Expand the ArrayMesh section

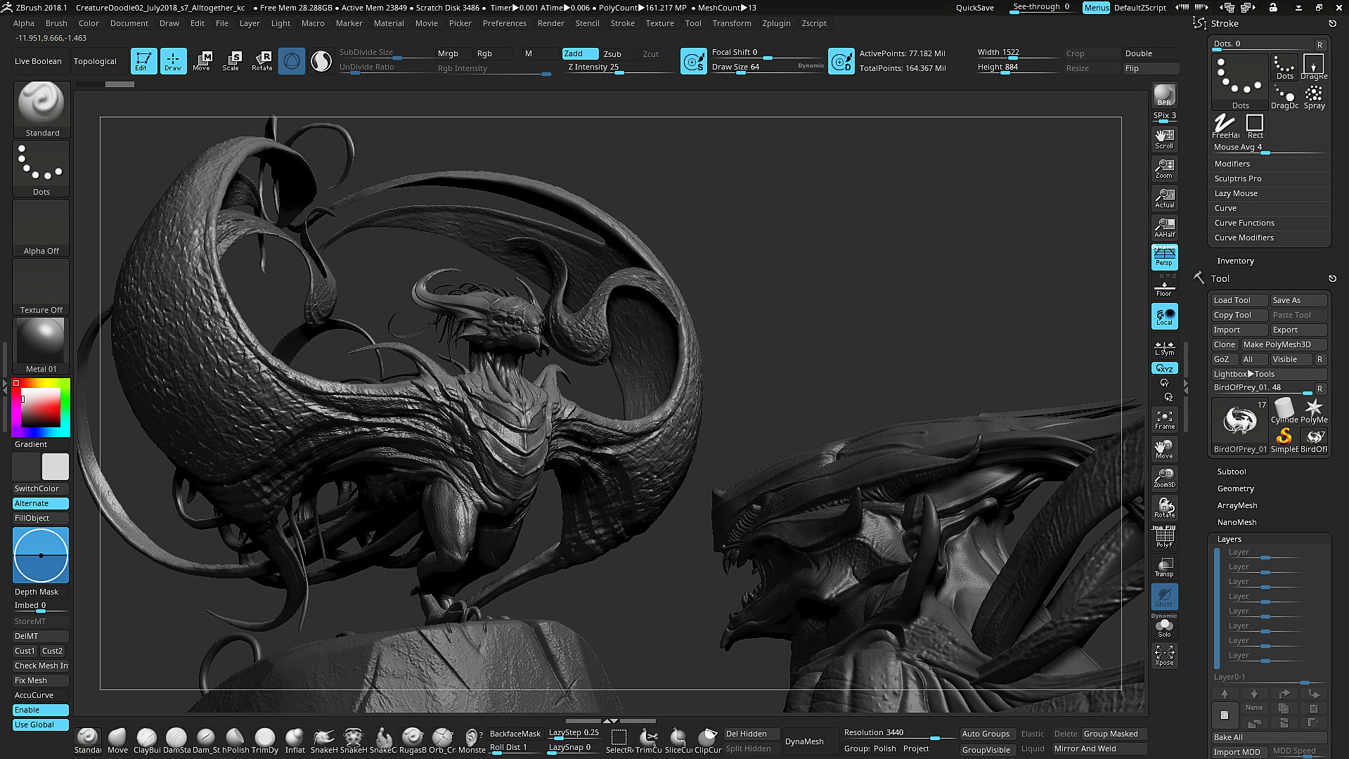coord(1237,505)
